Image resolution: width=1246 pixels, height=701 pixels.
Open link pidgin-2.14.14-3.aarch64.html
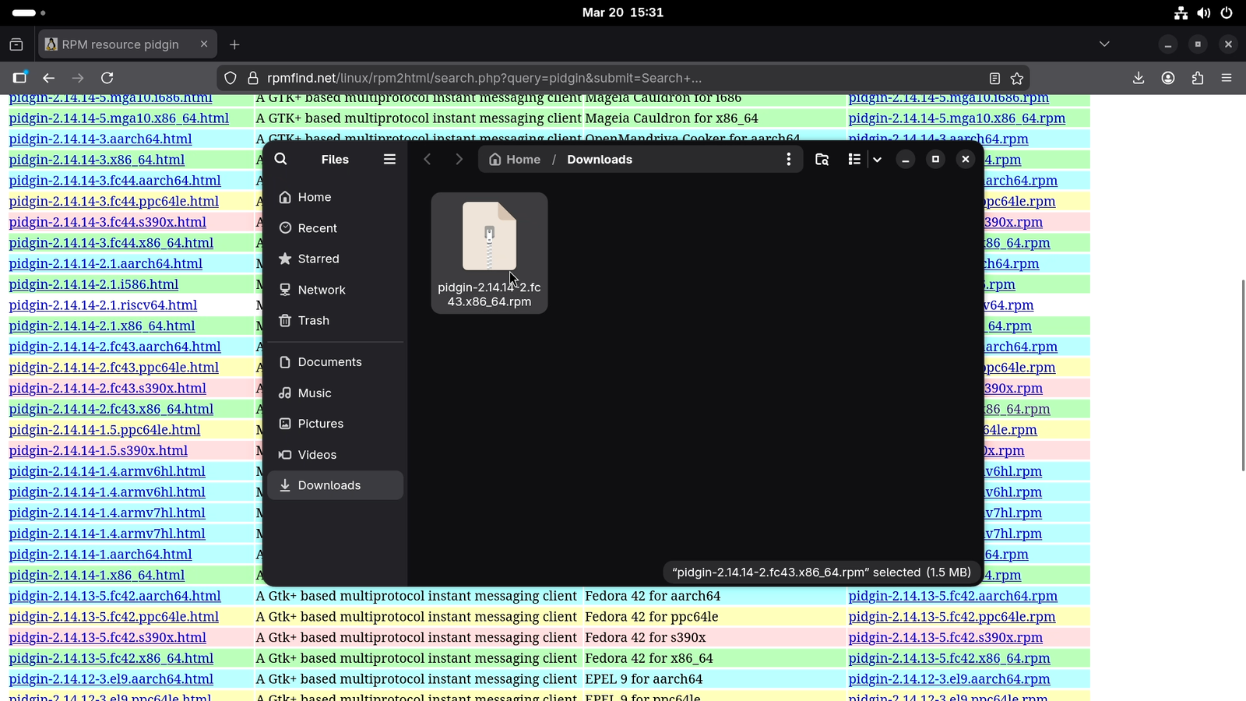[100, 139]
